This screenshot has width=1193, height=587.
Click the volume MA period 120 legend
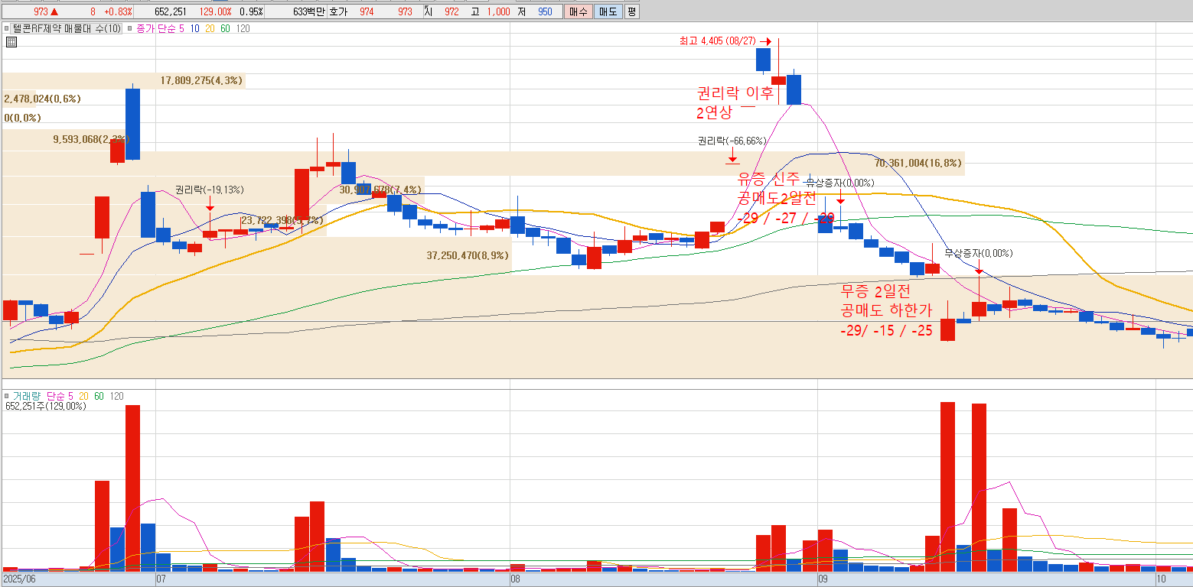pos(116,396)
